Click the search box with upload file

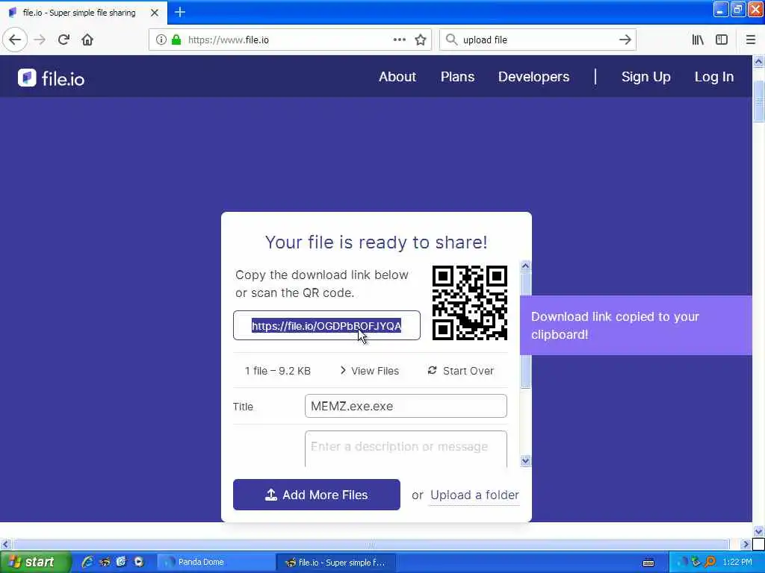point(538,40)
